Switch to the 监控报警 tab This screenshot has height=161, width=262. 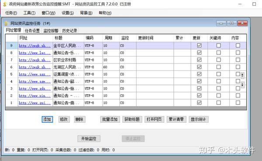click(51, 30)
